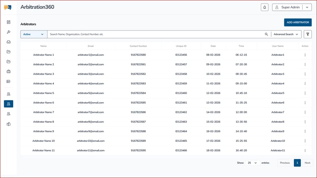The height and width of the screenshot is (178, 317).
Task: Select the Arbitrator Name 8 cell
Action: pyautogui.click(x=43, y=122)
